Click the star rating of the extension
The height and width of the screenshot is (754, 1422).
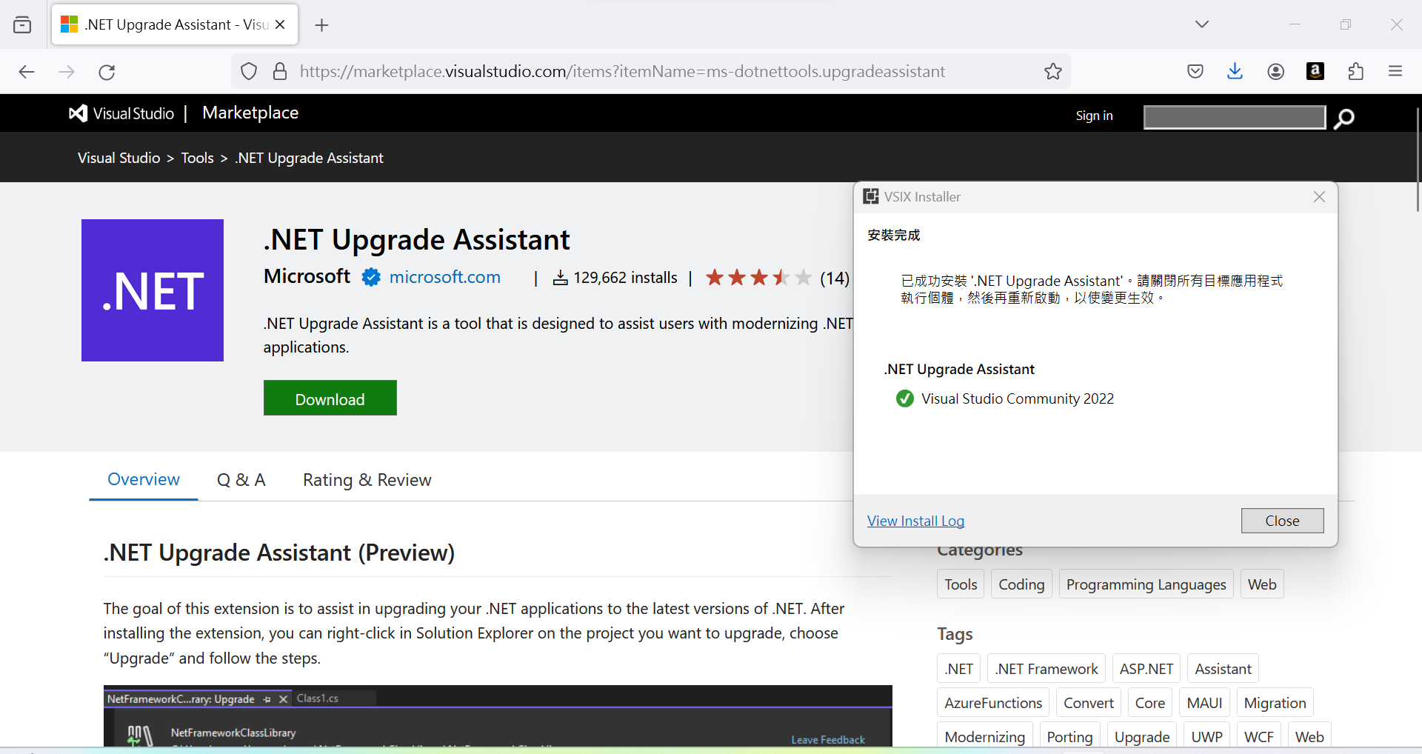pyautogui.click(x=758, y=278)
